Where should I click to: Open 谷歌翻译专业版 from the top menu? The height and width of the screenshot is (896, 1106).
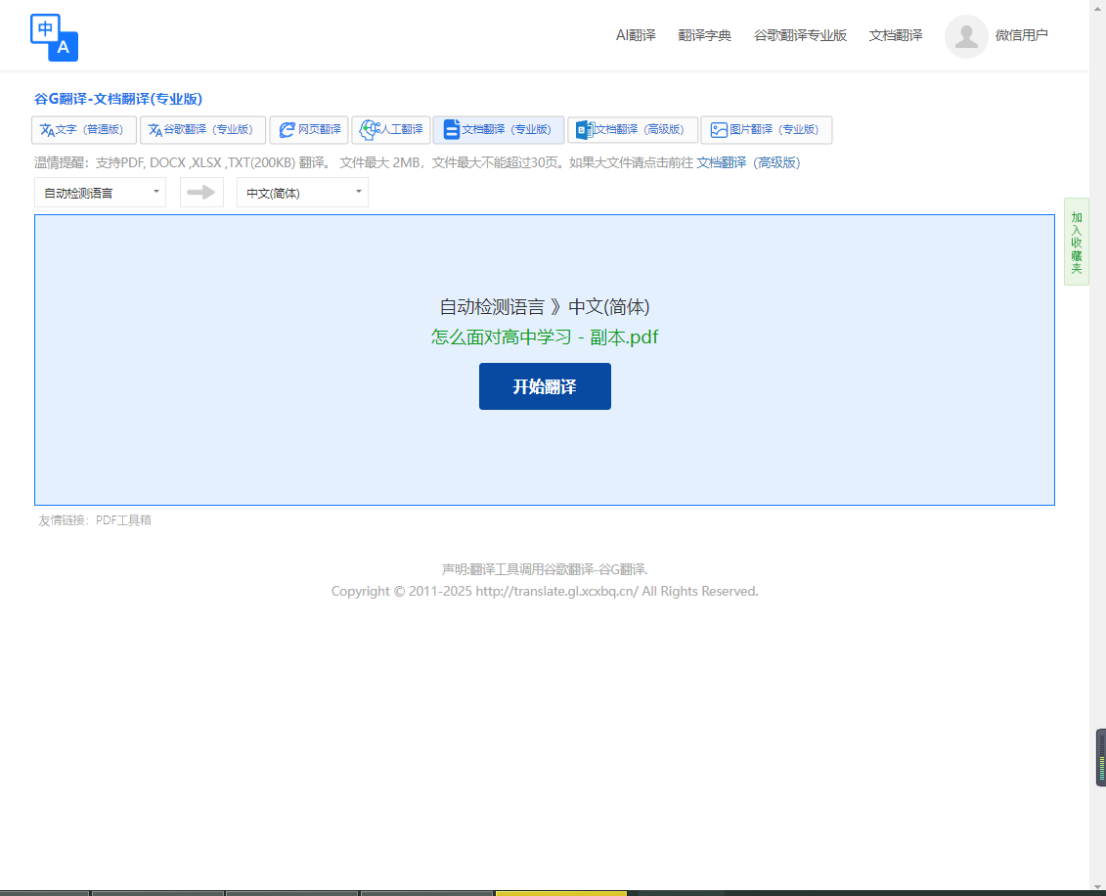point(800,35)
